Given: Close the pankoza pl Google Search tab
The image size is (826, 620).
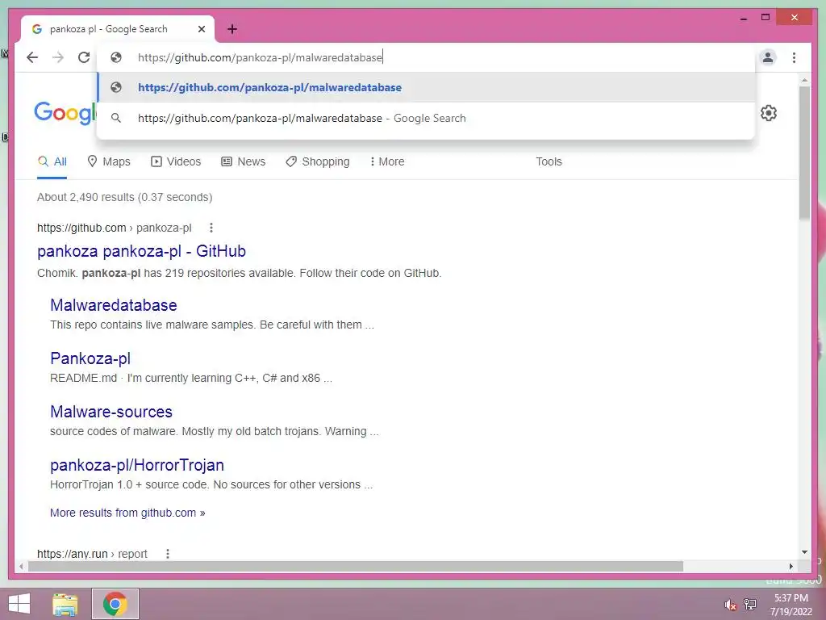Looking at the screenshot, I should pos(201,29).
